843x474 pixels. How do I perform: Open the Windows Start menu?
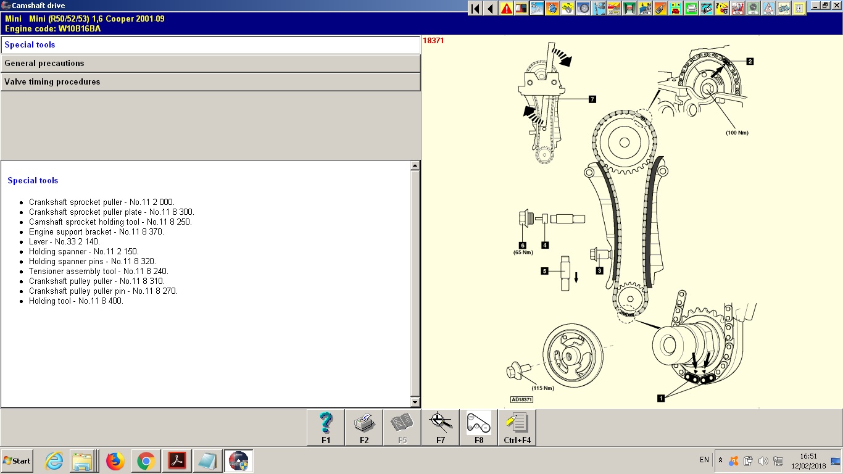click(x=17, y=461)
